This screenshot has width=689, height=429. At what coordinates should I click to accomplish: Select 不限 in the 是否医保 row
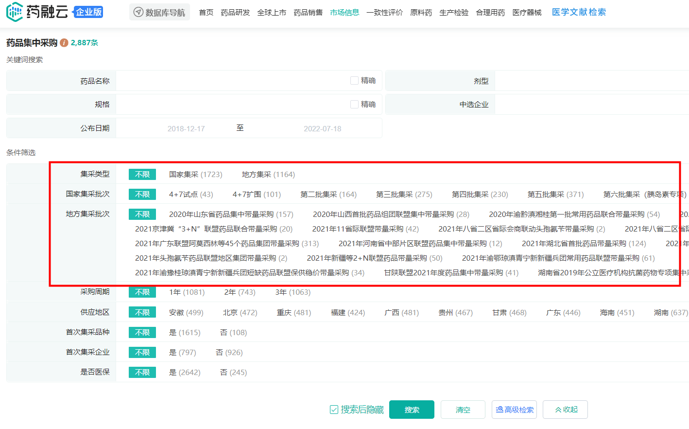click(x=142, y=372)
